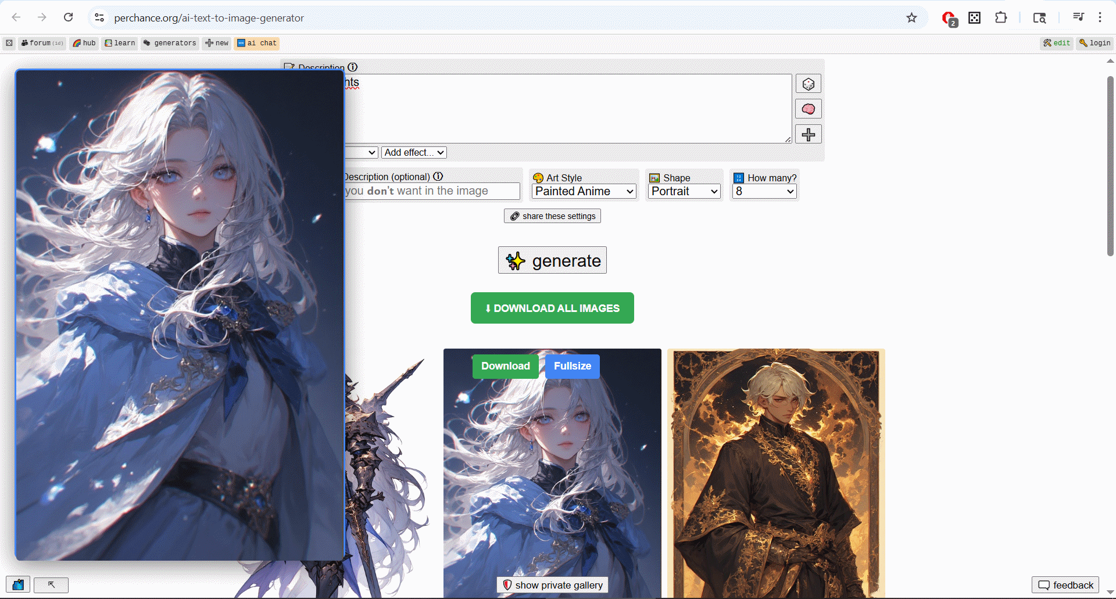1116x599 pixels.
Task: Click the dice randomize description icon
Action: click(808, 84)
